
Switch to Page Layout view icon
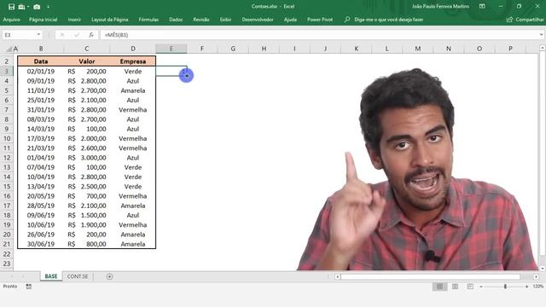455,287
